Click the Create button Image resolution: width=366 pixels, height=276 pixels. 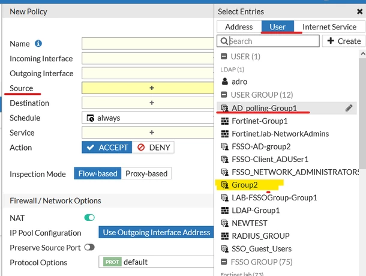point(344,41)
